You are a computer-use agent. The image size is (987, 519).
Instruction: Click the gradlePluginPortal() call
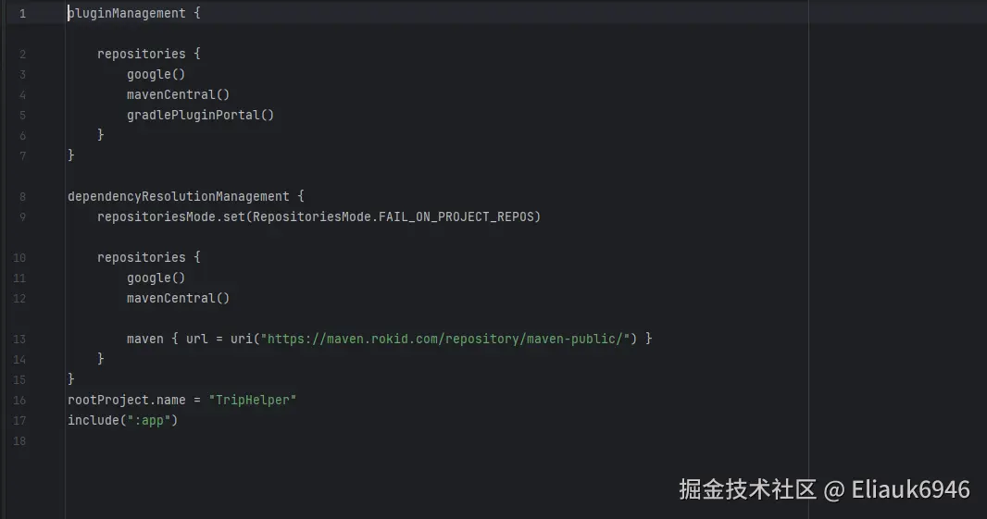coord(200,115)
